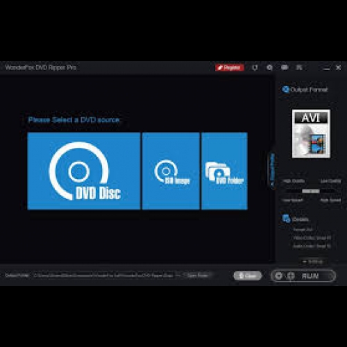Open the three-dot browse button for output folder
347x347 pixels.
click(x=178, y=276)
